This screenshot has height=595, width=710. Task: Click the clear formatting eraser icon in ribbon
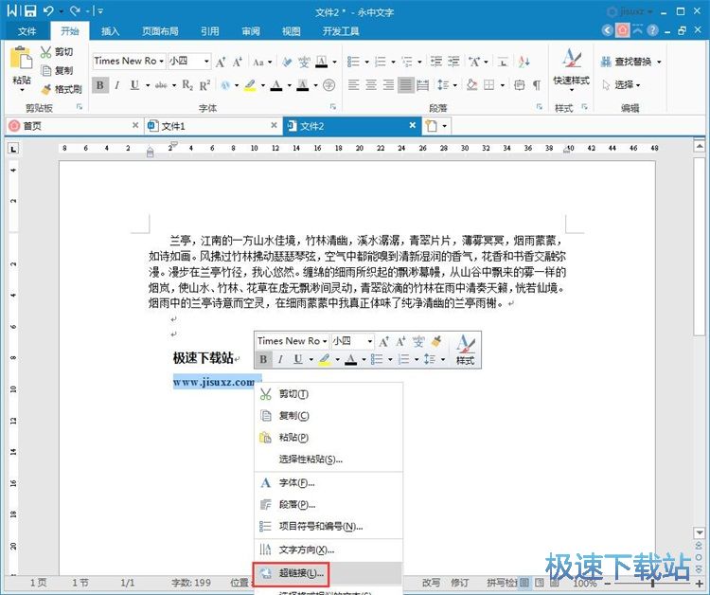coord(287,62)
